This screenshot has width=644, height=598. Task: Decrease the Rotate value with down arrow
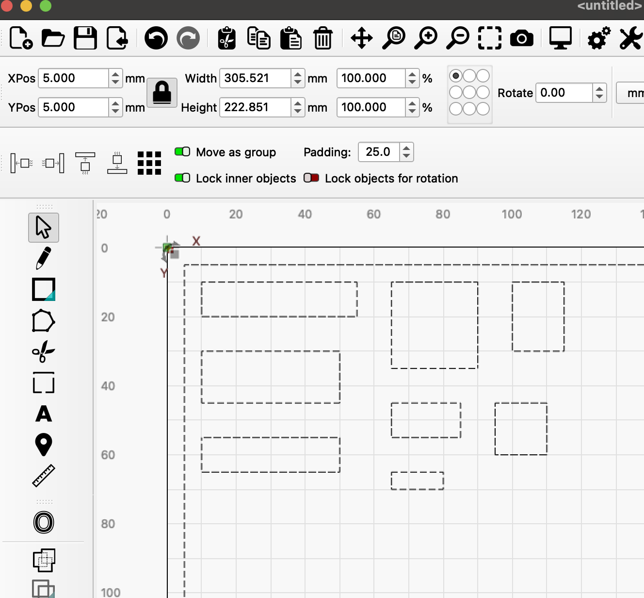599,97
